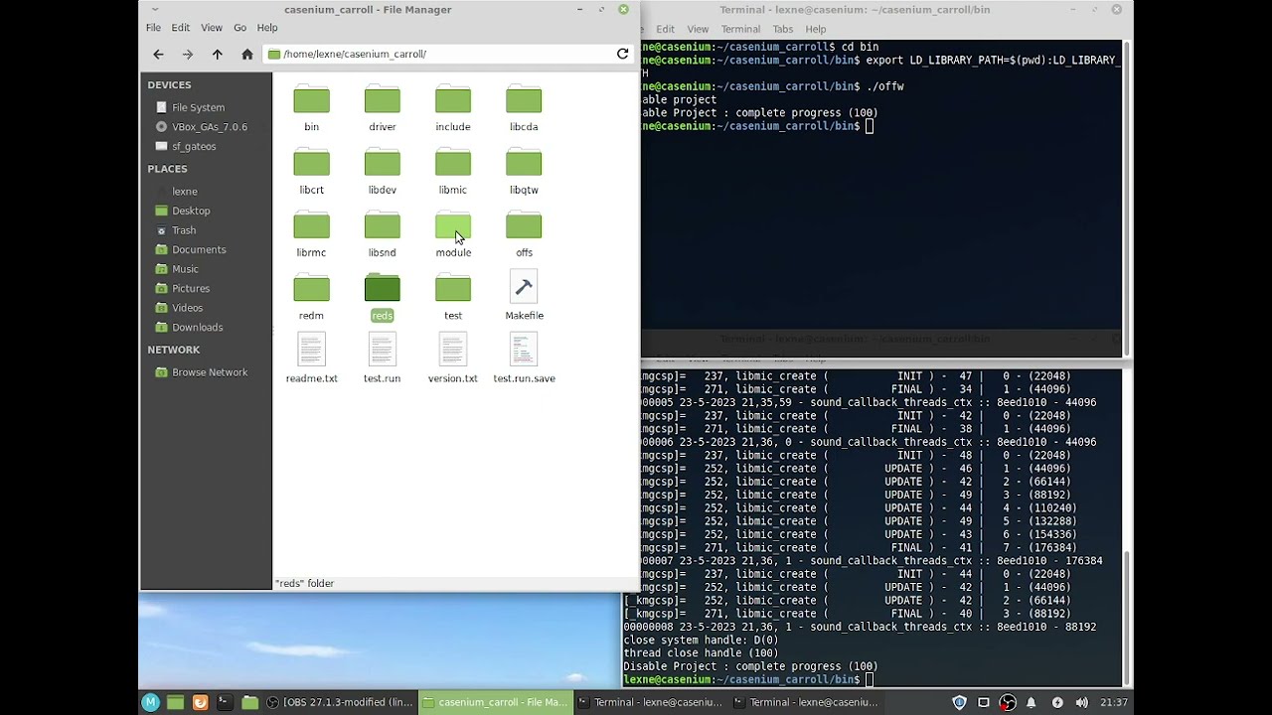Select the test.run.save file
The width and height of the screenshot is (1272, 715).
click(524, 358)
